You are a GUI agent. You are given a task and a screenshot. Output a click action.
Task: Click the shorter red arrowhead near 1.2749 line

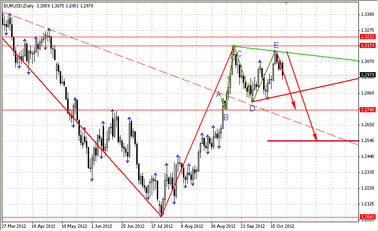click(294, 107)
